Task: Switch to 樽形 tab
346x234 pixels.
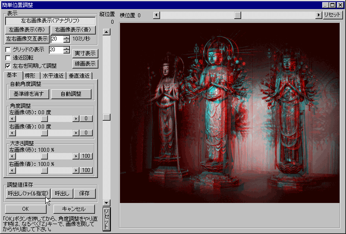Action: pos(31,76)
